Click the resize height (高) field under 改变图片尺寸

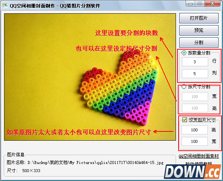[x=194, y=130]
